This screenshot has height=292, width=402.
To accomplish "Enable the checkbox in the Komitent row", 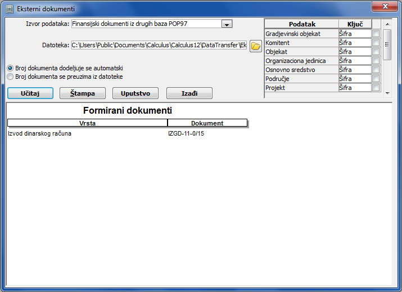I will click(376, 43).
